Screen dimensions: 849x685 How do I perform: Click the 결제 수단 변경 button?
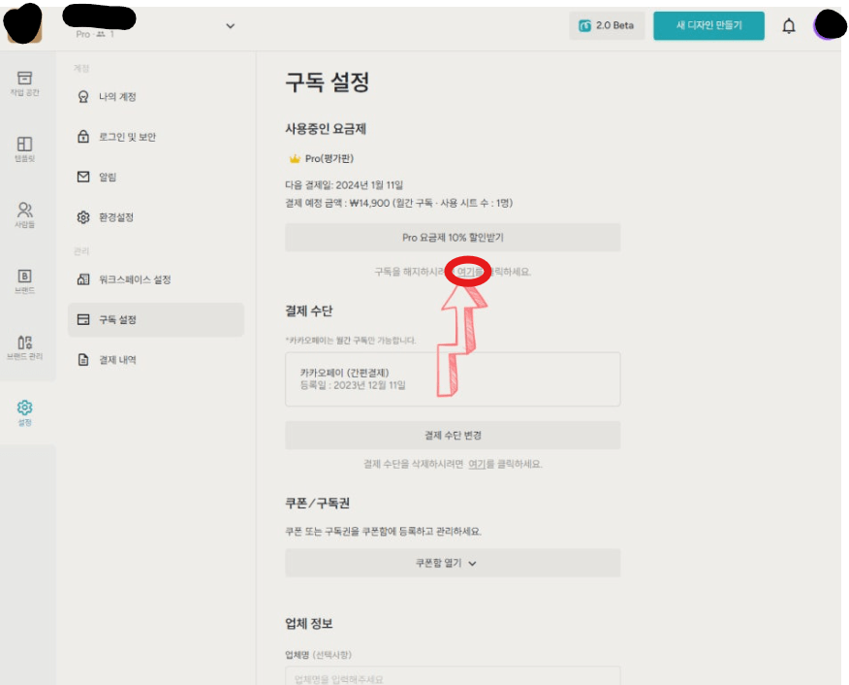click(452, 435)
